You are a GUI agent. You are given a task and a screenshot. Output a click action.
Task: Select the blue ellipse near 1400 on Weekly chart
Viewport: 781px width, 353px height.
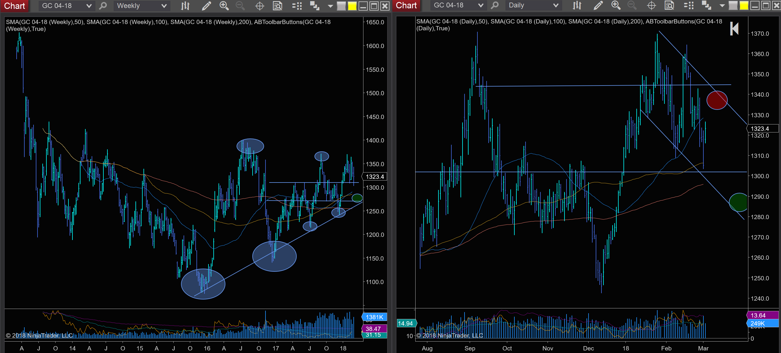point(250,146)
